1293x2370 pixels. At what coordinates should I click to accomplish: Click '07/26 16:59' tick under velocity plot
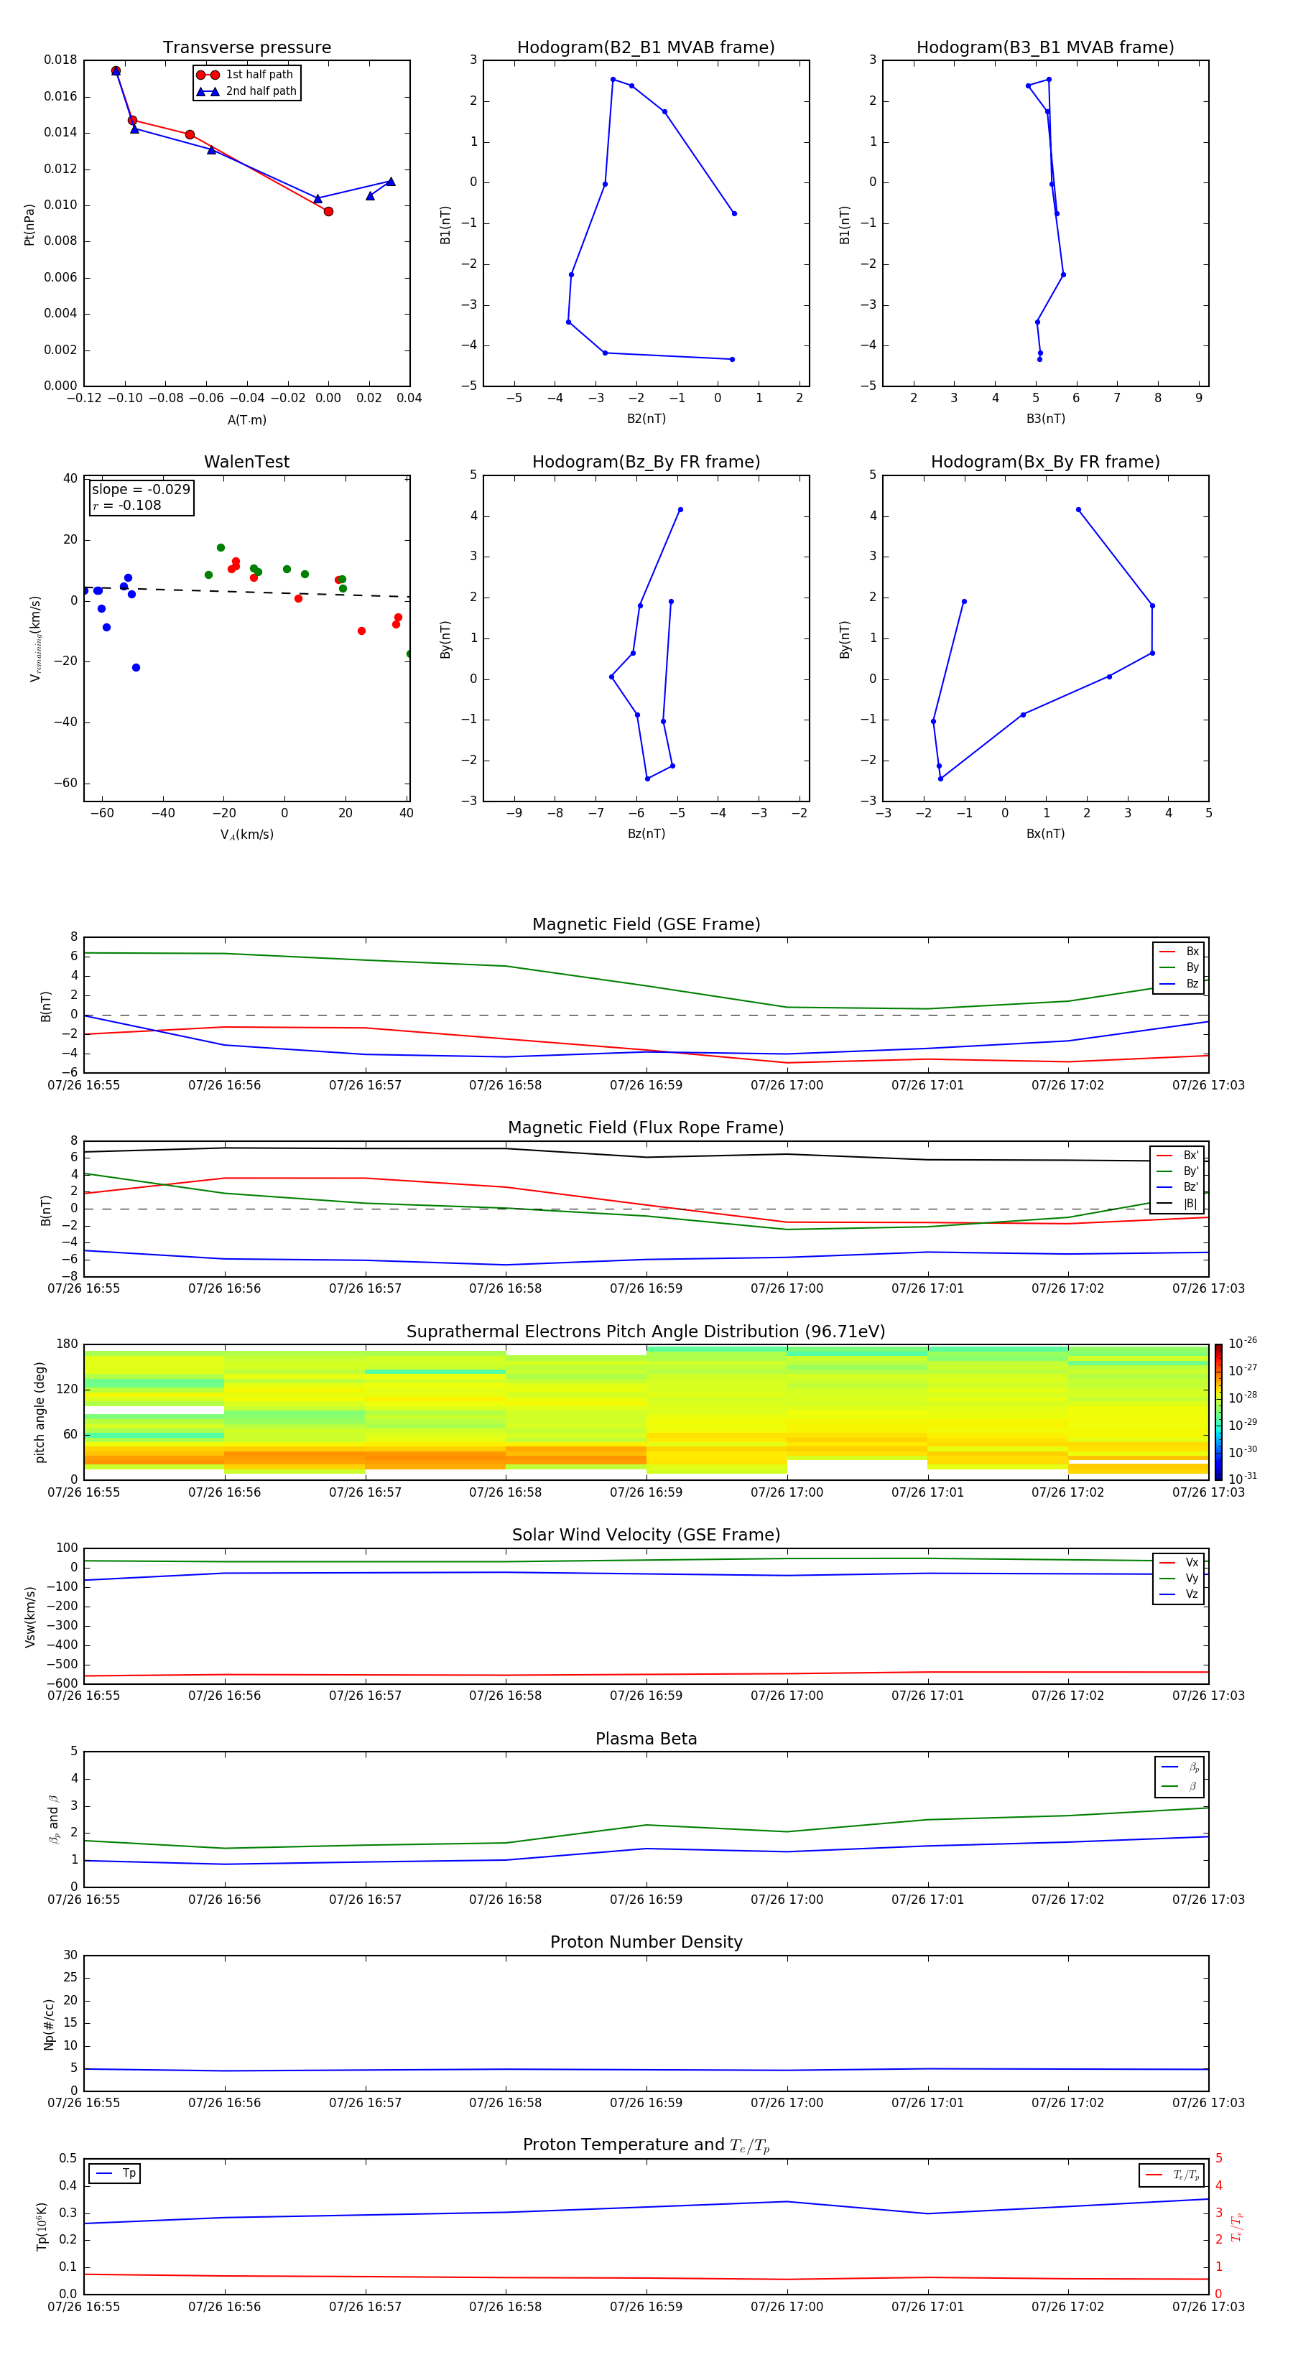click(646, 1696)
